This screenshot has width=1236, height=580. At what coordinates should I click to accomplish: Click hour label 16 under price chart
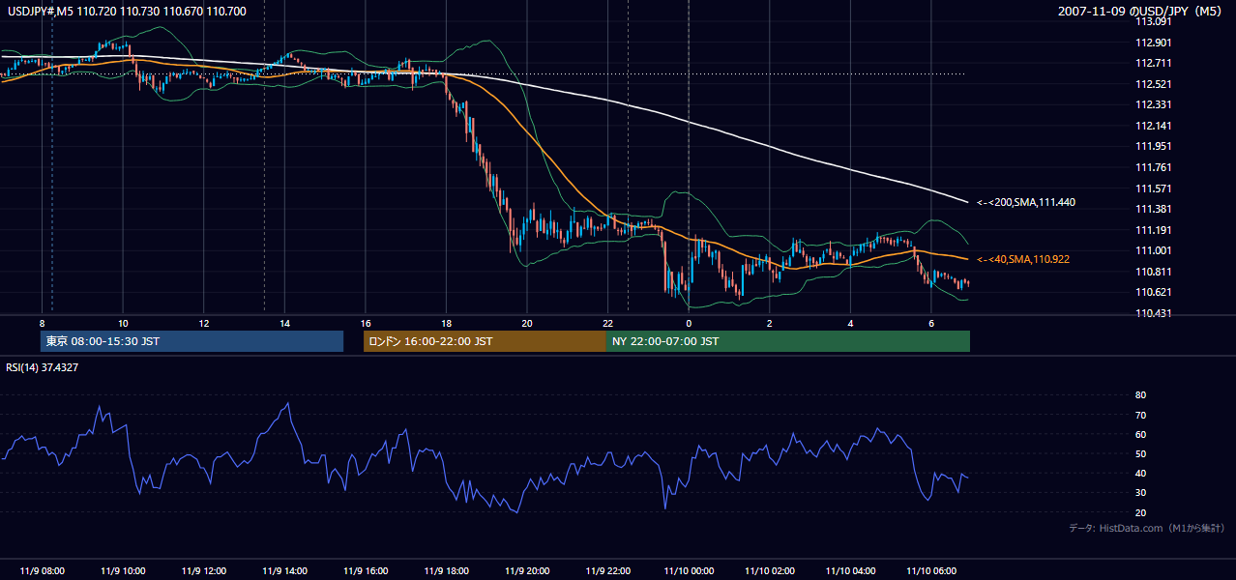click(x=366, y=323)
